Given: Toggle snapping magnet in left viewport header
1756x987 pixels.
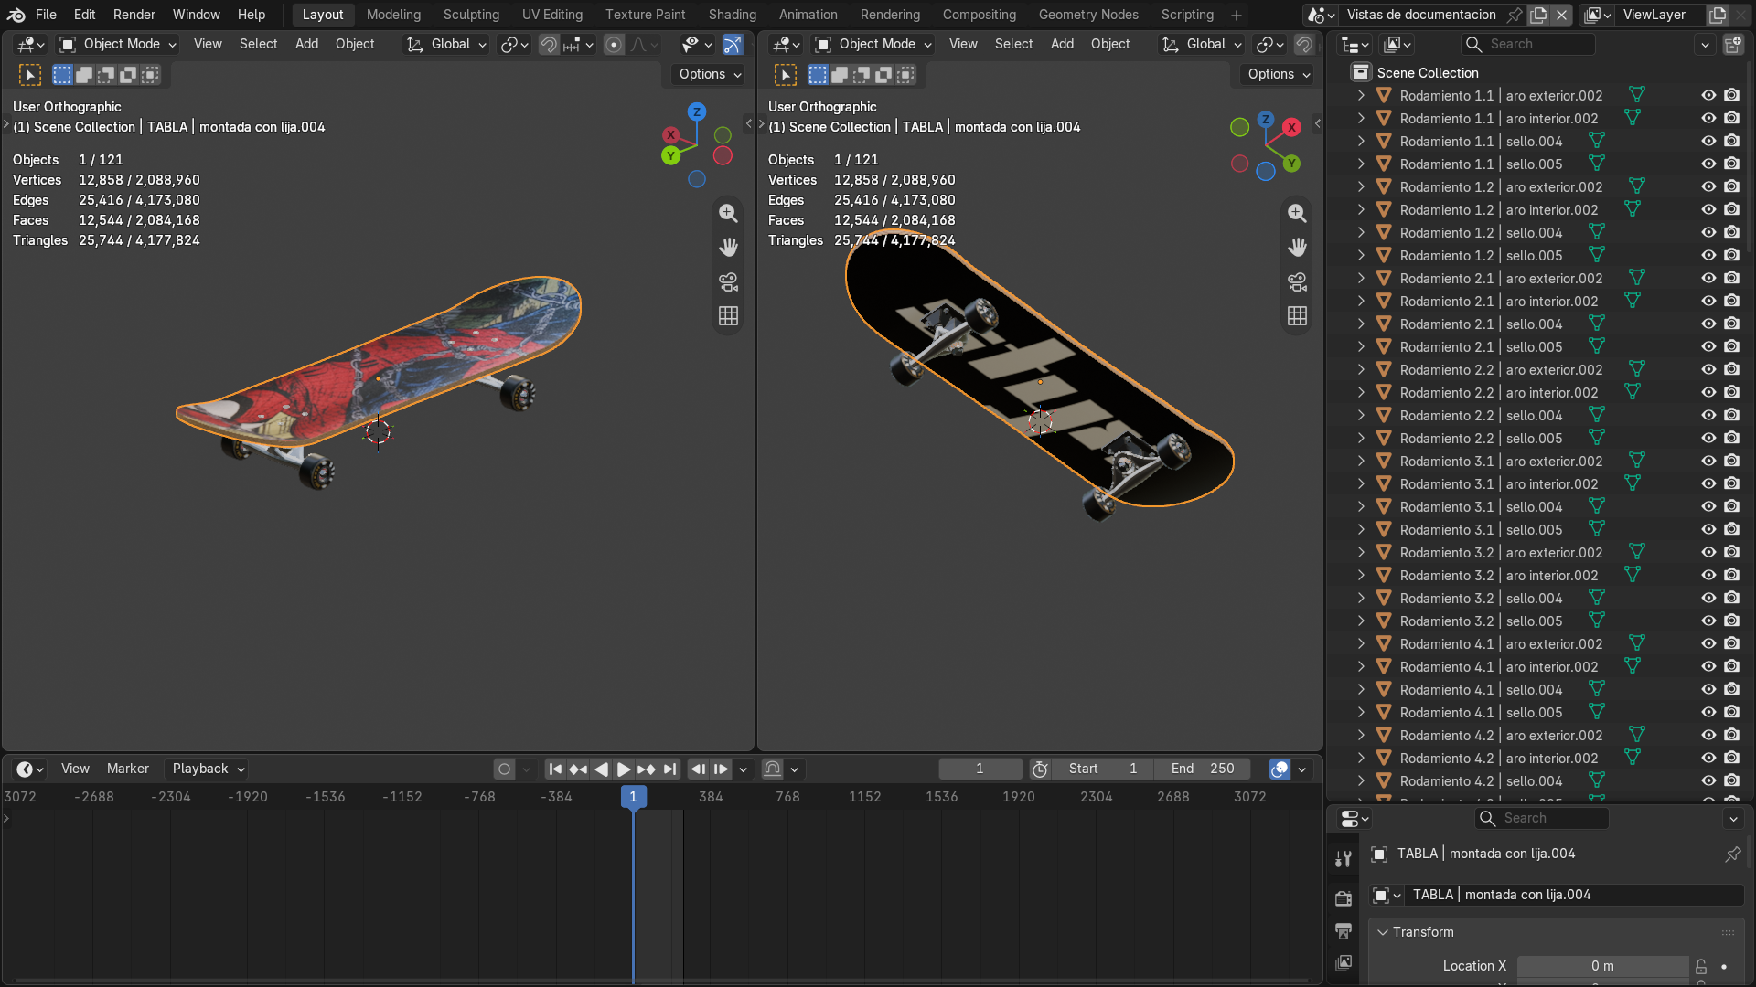Looking at the screenshot, I should (549, 44).
